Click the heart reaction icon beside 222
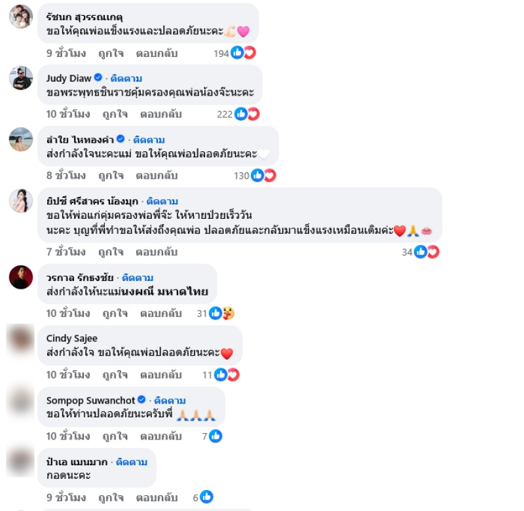Screen dimensions: 524x511 click(x=253, y=114)
